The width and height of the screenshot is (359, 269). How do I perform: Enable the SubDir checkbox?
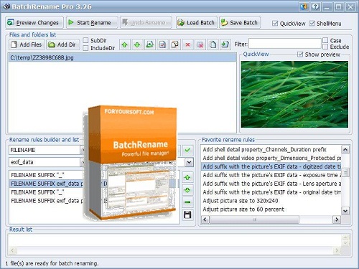85,40
